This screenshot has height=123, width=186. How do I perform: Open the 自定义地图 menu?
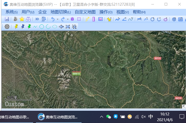[85, 12]
